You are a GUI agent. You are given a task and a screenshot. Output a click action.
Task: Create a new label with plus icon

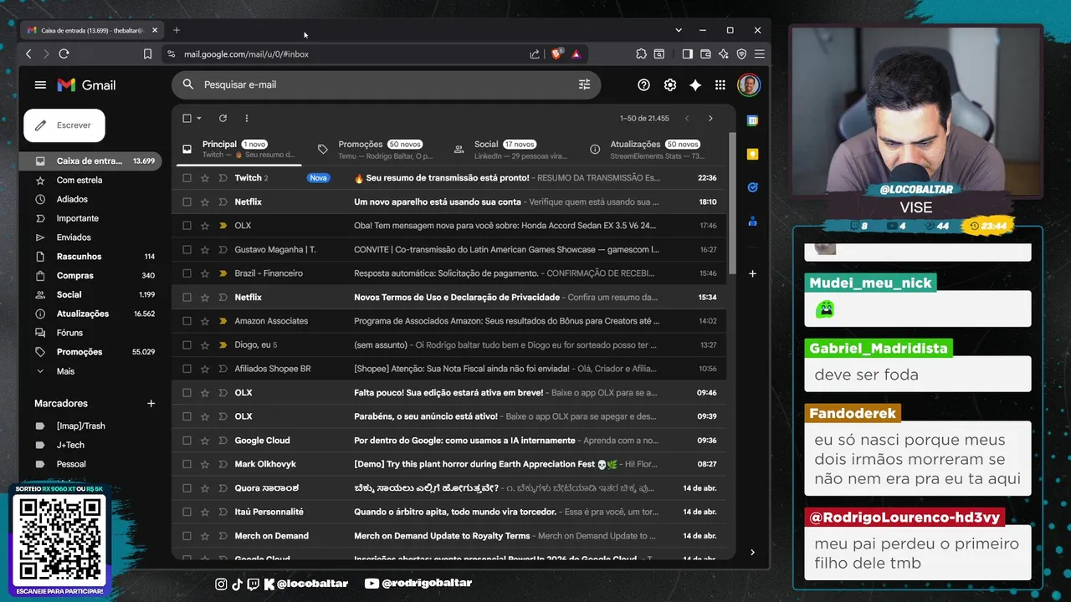point(151,403)
